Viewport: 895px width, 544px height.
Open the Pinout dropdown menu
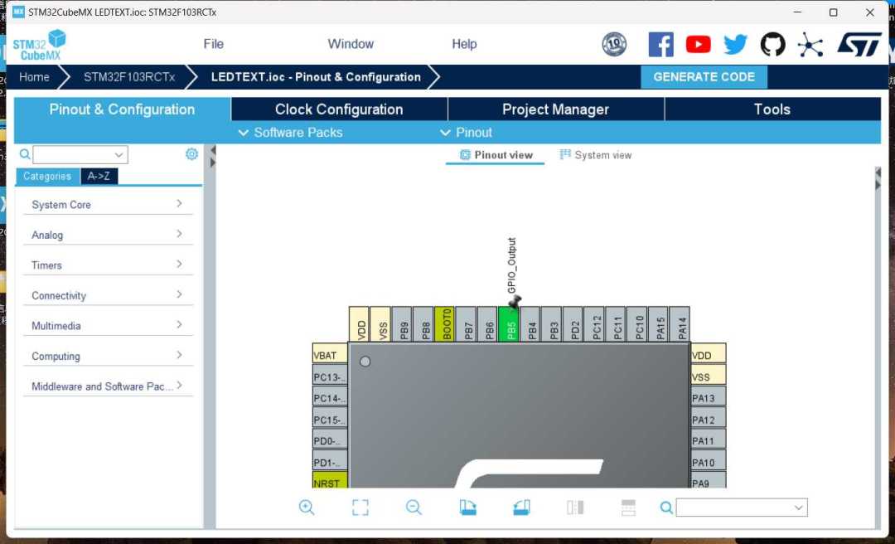[x=466, y=133]
